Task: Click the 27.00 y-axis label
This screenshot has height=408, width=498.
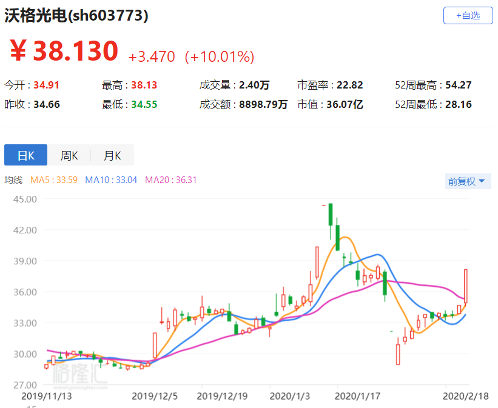Action: pos(25,385)
